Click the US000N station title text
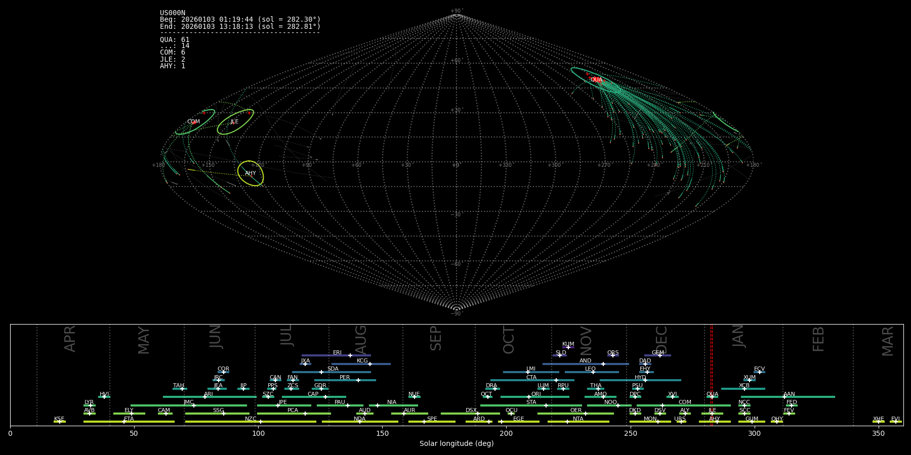The width and height of the screenshot is (911, 455). click(173, 13)
